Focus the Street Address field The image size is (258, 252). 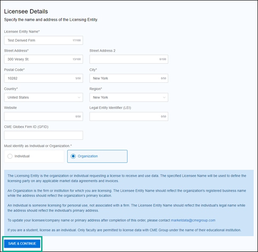click(39, 59)
